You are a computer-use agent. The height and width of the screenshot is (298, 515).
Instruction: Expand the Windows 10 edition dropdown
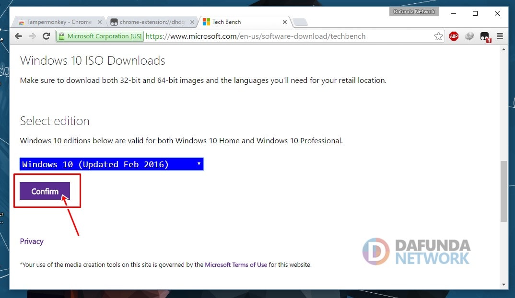(112, 164)
